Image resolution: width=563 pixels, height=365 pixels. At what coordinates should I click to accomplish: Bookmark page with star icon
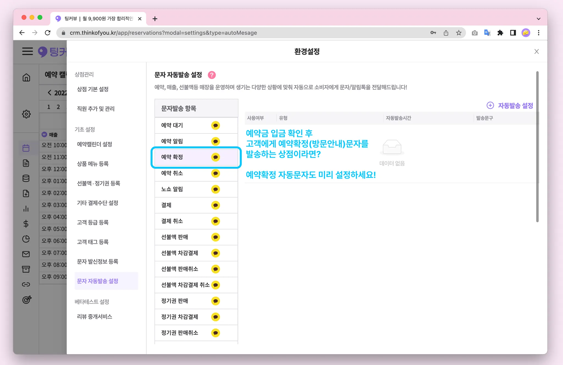[459, 33]
